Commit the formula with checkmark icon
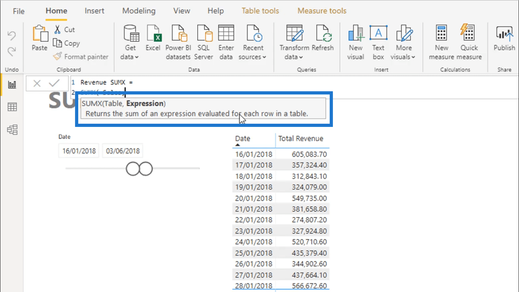Screen dimensions: 519x292 point(54,83)
